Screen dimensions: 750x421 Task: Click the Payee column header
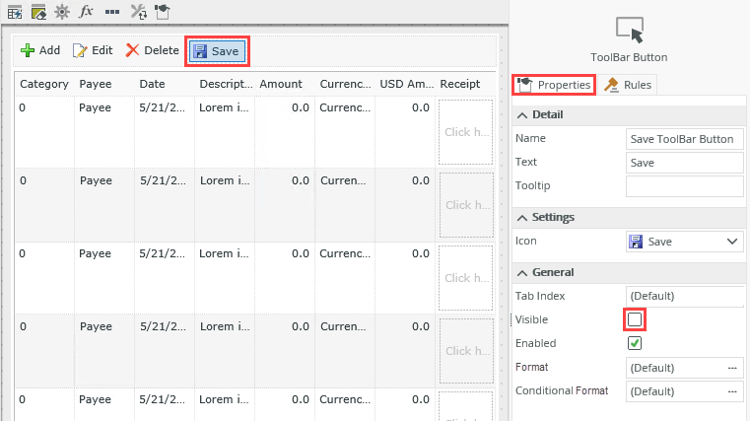coord(104,84)
